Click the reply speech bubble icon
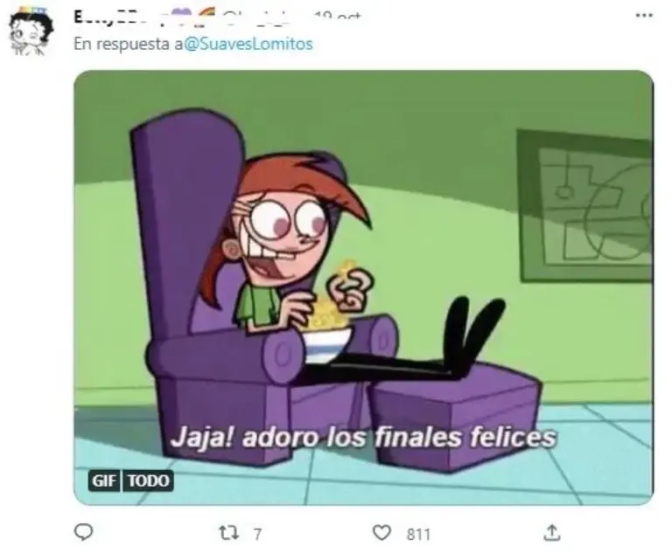 coord(84,532)
